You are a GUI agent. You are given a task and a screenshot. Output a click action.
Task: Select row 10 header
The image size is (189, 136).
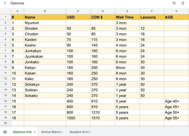[x=5, y=67]
